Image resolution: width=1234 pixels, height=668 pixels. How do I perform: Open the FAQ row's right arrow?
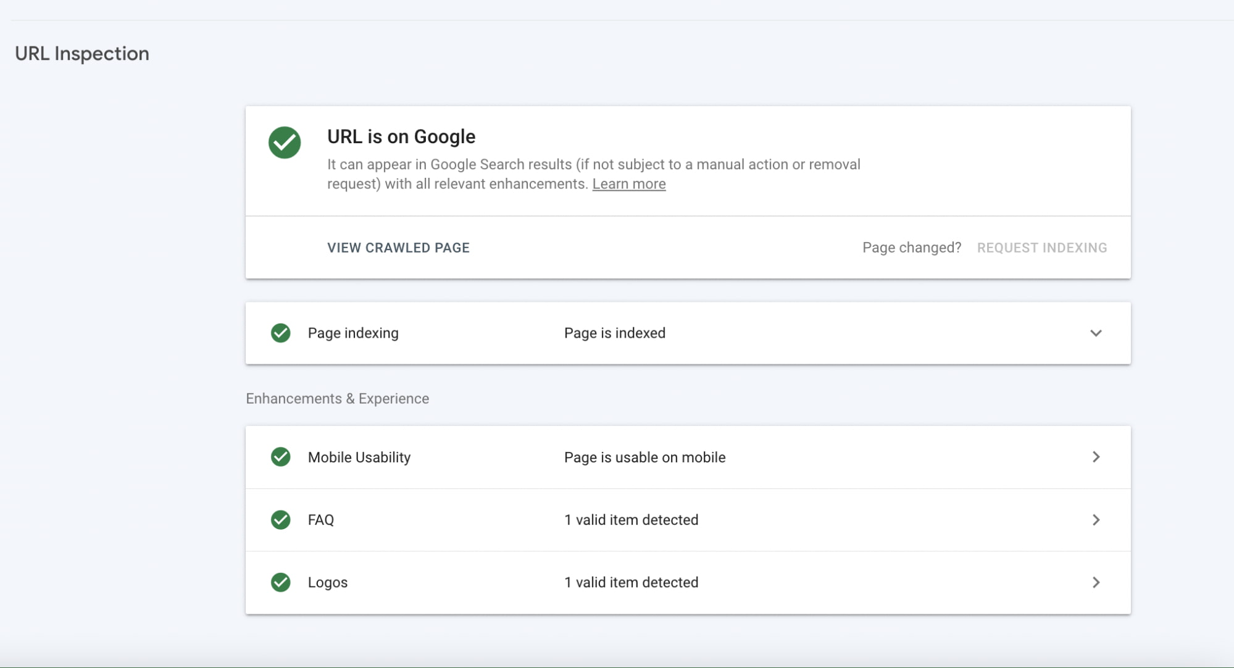pos(1096,520)
